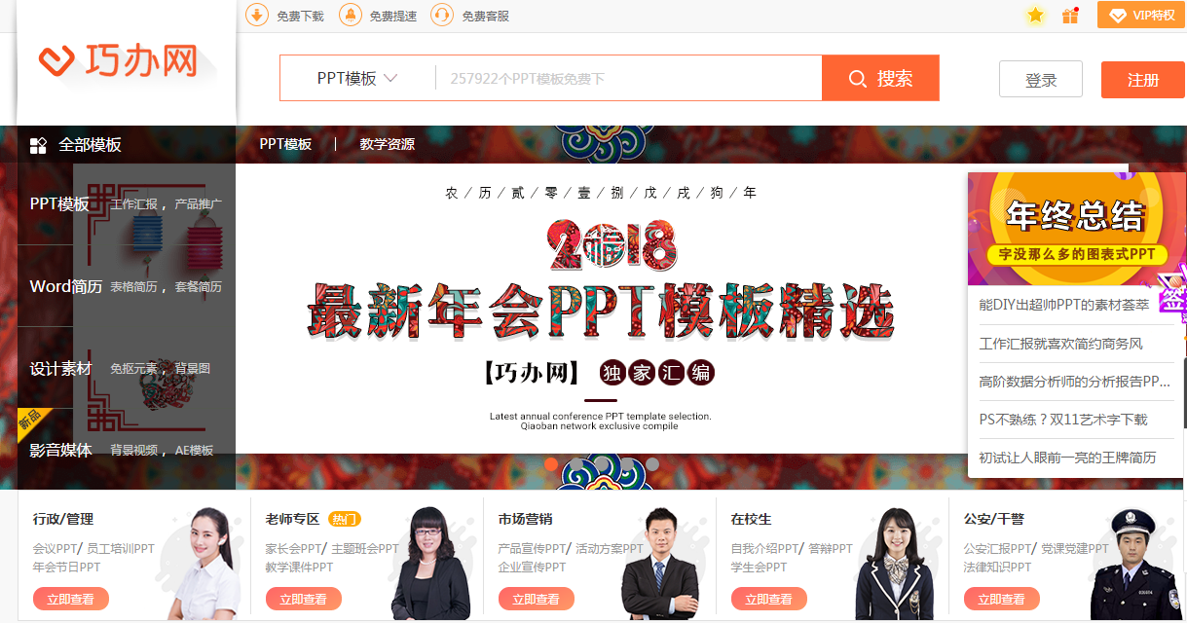Click the bell icon for 免费提速
This screenshot has width=1187, height=623.
350,15
